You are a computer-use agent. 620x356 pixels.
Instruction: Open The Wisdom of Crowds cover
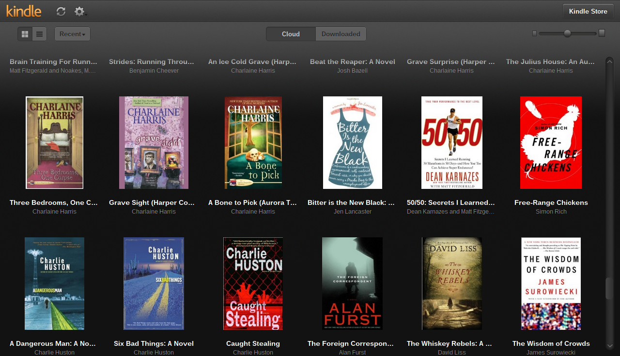tap(551, 283)
